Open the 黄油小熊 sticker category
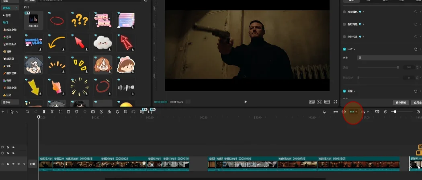 [10, 88]
